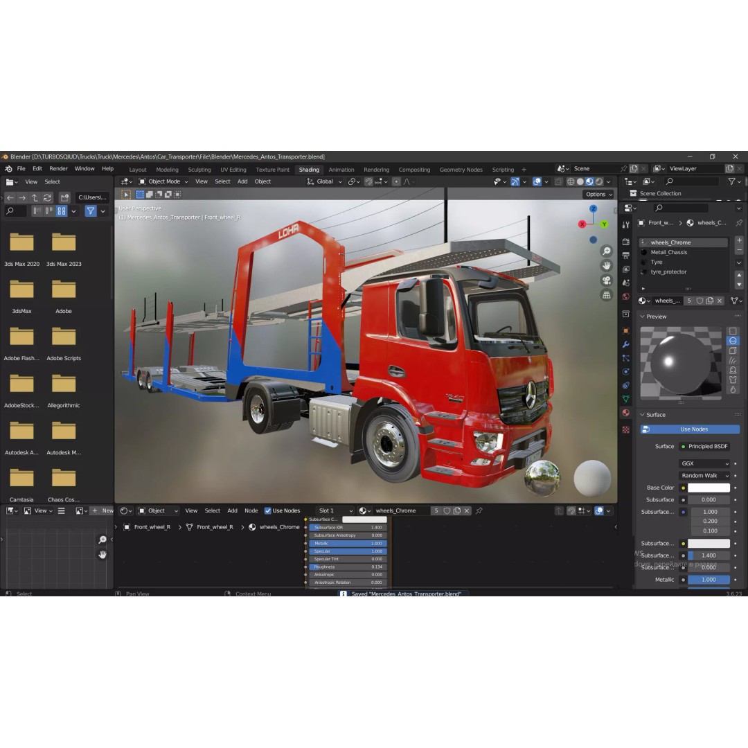Toggle X-ray mode in viewport header
The image size is (748, 748).
click(559, 181)
